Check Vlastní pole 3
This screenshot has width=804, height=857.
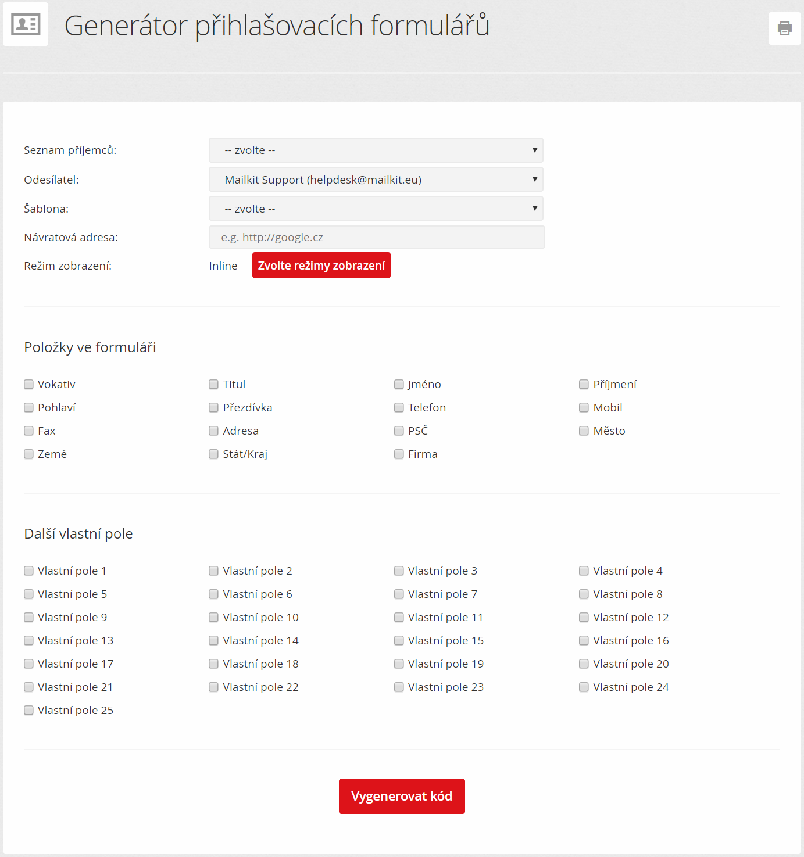click(x=399, y=571)
